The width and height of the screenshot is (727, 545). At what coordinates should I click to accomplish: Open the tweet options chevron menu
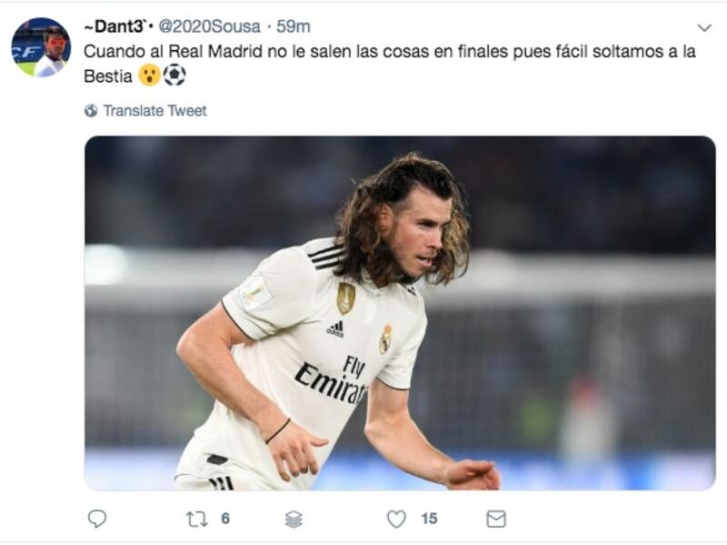(704, 28)
